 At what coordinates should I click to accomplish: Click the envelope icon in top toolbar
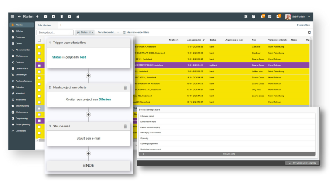[45, 16]
